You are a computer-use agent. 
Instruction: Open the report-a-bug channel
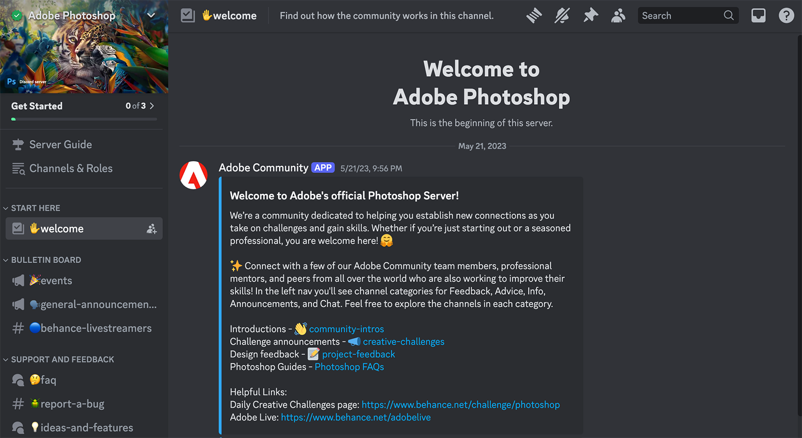[x=84, y=404]
